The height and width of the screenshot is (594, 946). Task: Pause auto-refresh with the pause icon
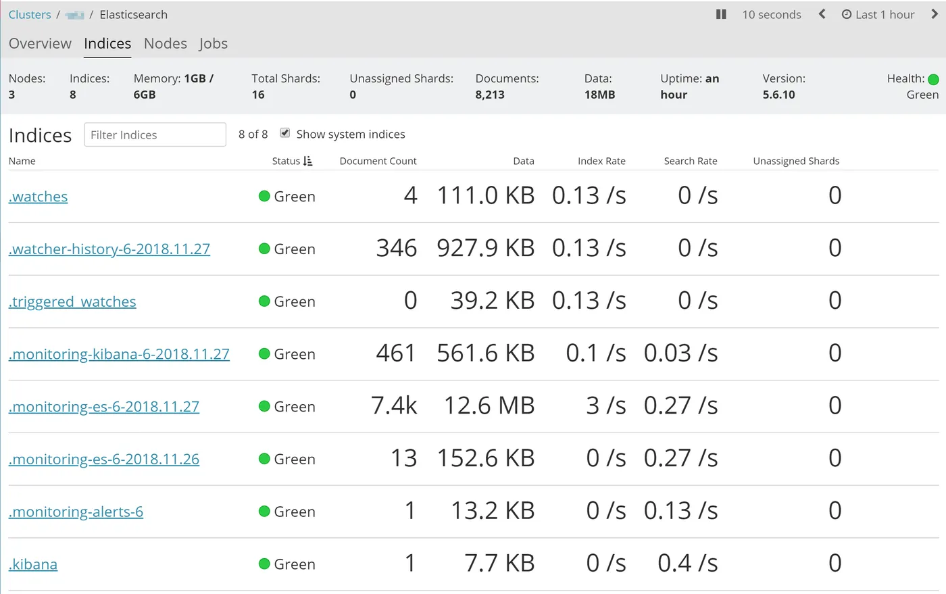pyautogui.click(x=721, y=14)
